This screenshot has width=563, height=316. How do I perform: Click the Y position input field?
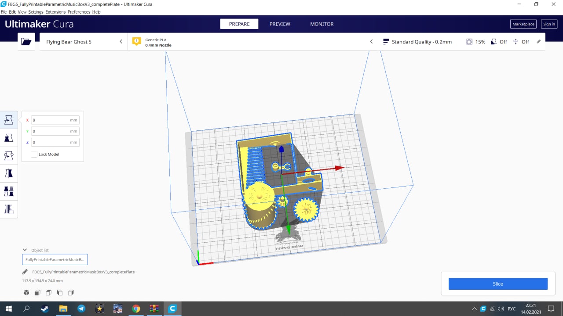tap(55, 131)
